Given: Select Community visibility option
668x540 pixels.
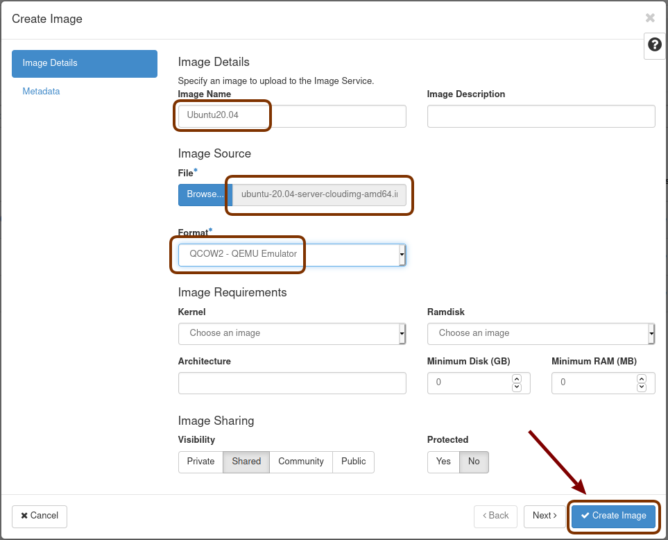Looking at the screenshot, I should [300, 462].
